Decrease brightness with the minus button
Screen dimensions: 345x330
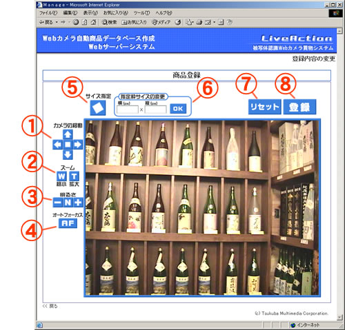58,203
